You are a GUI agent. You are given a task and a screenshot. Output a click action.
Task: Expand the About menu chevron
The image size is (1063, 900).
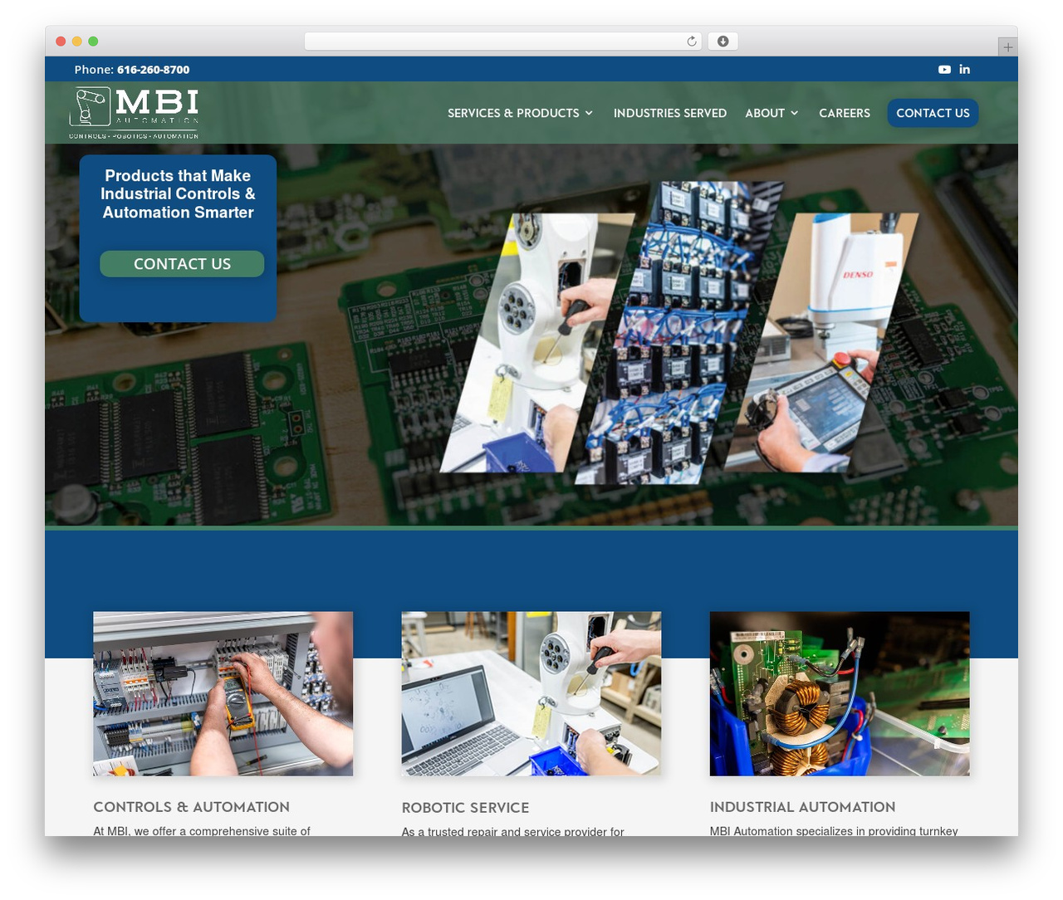[795, 113]
